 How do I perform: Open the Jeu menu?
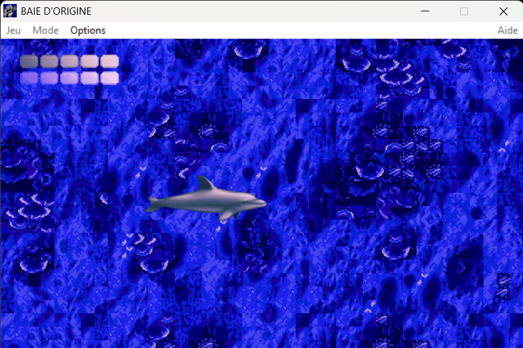[x=13, y=30]
